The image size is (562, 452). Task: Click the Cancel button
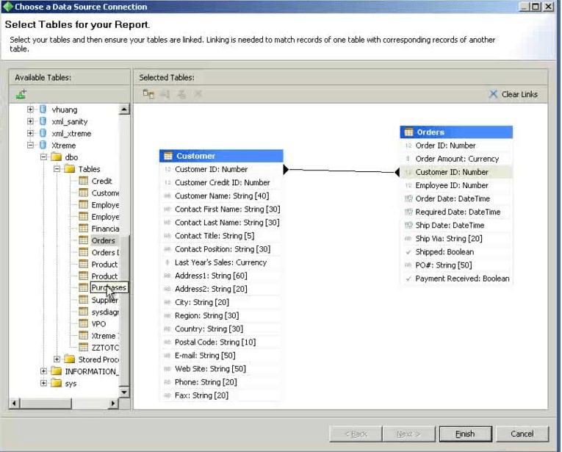click(522, 434)
